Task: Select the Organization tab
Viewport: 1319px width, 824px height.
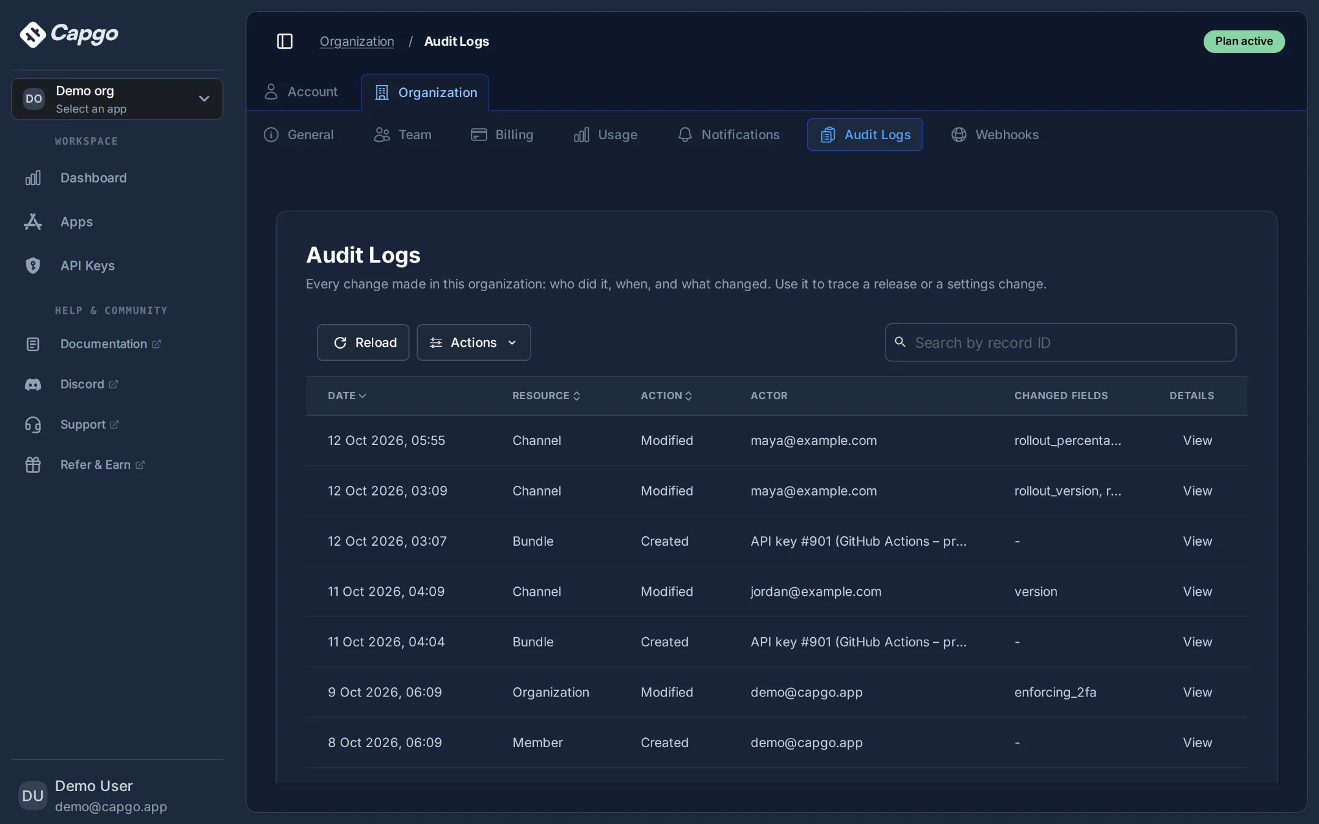Action: coord(425,92)
